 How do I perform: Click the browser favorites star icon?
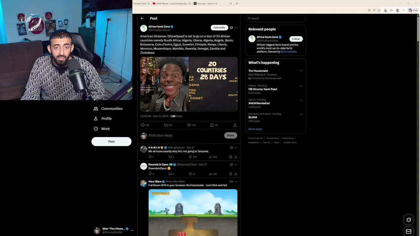click(379, 10)
